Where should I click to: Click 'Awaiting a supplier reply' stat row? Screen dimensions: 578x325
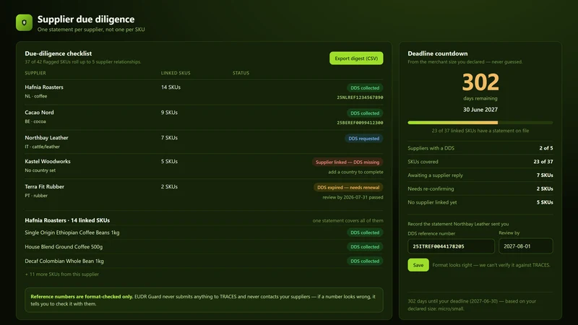(480, 175)
